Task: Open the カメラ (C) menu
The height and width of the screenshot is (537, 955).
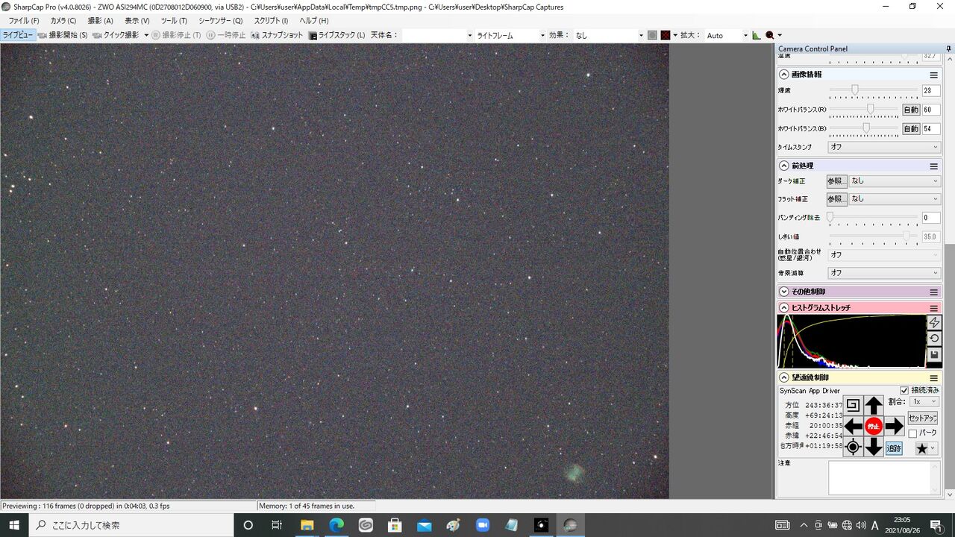Action: click(x=63, y=21)
